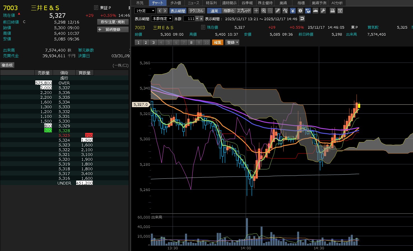This screenshot has width=413, height=251.
Task: Switch chart scale to 指数化 mode
Action: coord(229,11)
